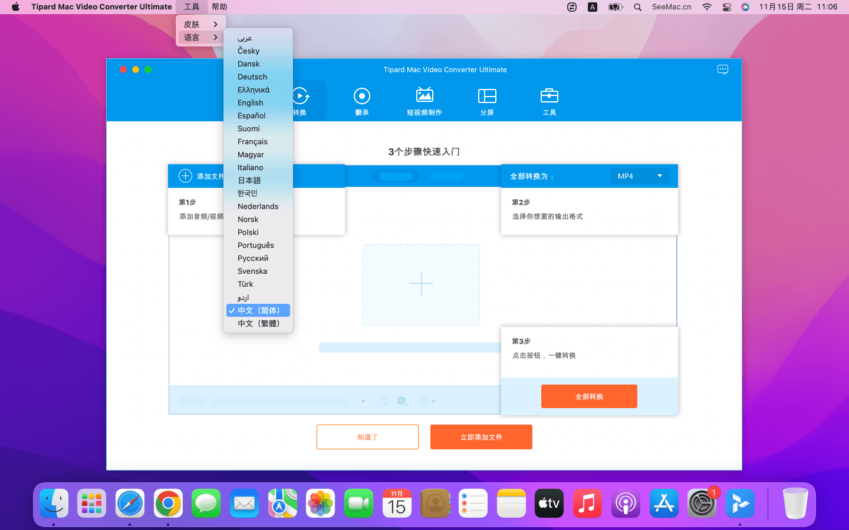Viewport: 849px width, 530px height.
Task: Open Spotlight search magnifier in menu bar
Action: (637, 7)
